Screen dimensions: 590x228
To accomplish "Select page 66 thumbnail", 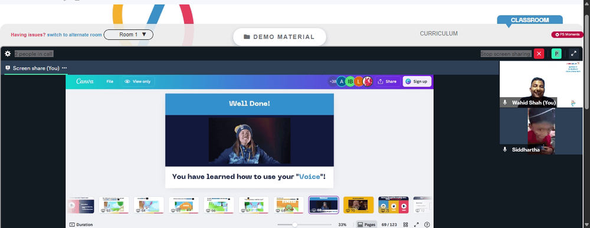I will coord(219,205).
